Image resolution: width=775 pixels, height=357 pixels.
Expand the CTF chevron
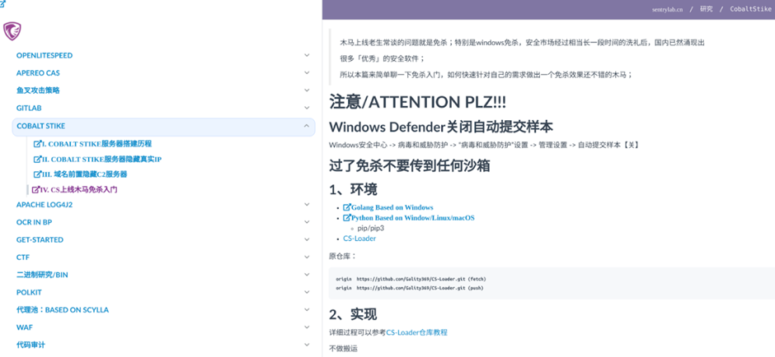pyautogui.click(x=307, y=257)
